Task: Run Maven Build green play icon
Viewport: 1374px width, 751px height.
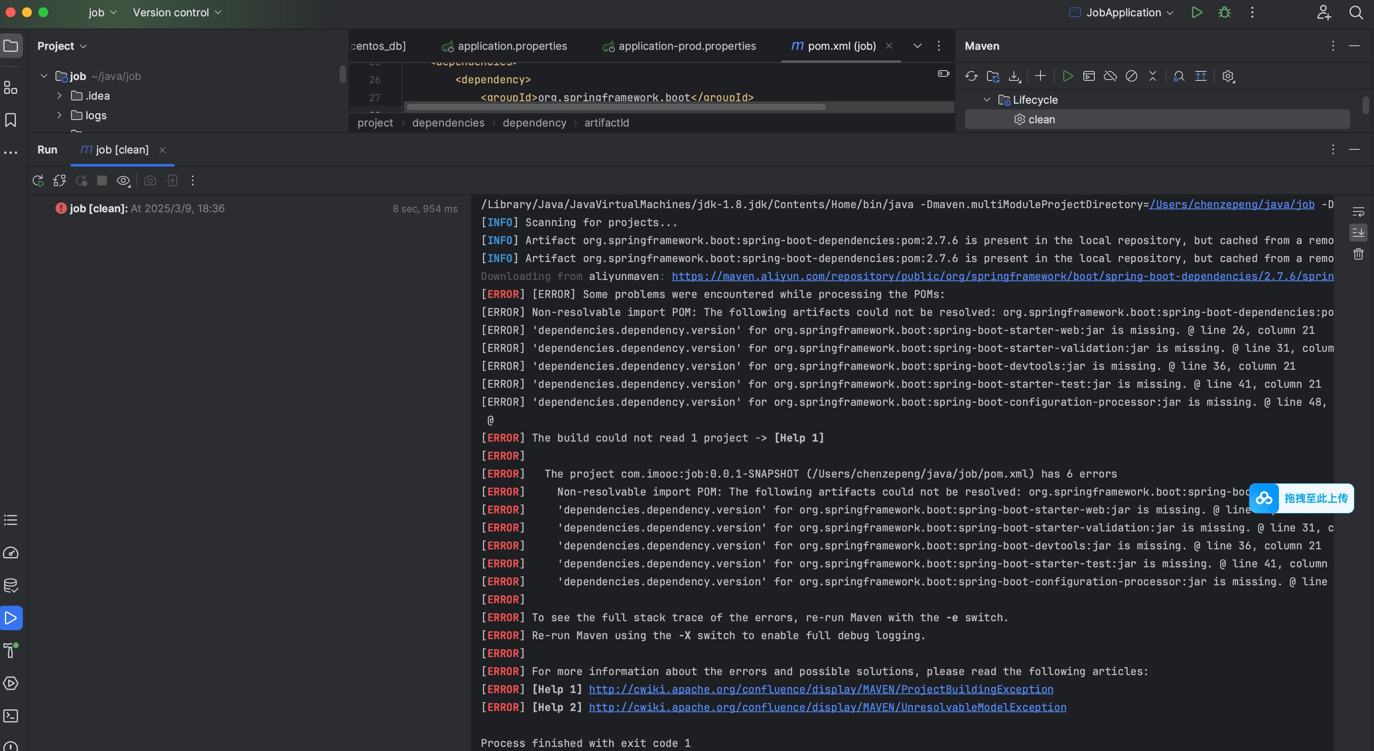Action: point(1067,76)
